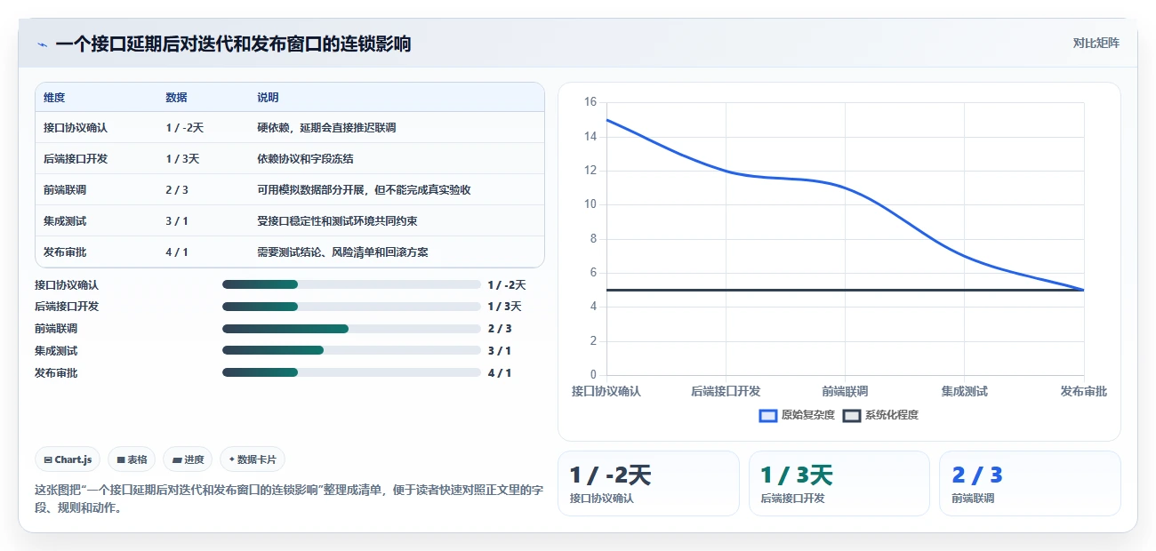
Task: Select the Chart.js tag chip
Action: tap(68, 459)
